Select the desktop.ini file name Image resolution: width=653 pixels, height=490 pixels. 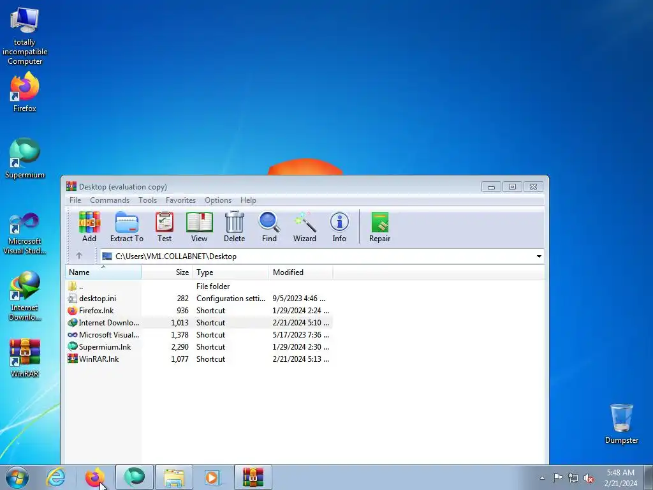click(x=98, y=299)
